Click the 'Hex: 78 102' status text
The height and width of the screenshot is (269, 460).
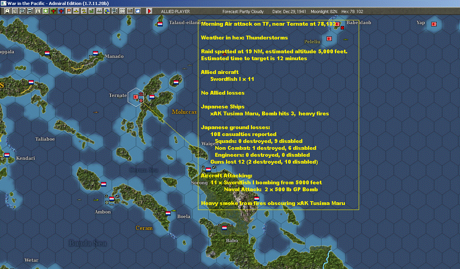point(352,11)
